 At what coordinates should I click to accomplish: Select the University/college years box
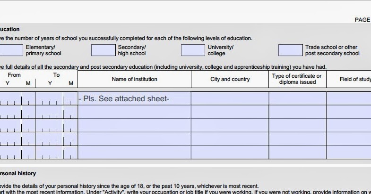pos(193,50)
